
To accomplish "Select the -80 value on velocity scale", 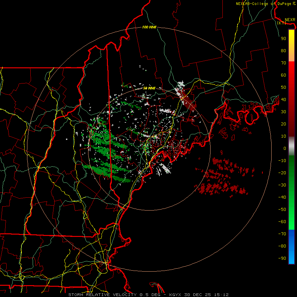I will [x=282, y=246].
